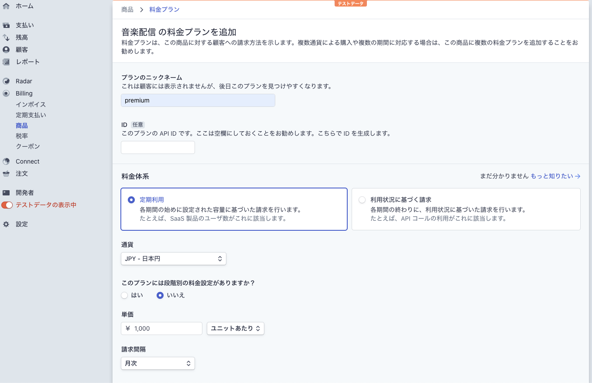Click the payments card icon beside 支払い
This screenshot has height=383, width=592.
[6, 25]
